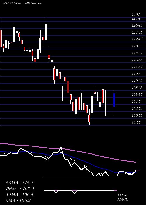Click the 110.62 price axis label
The width and height of the screenshot is (146, 205).
point(137,81)
